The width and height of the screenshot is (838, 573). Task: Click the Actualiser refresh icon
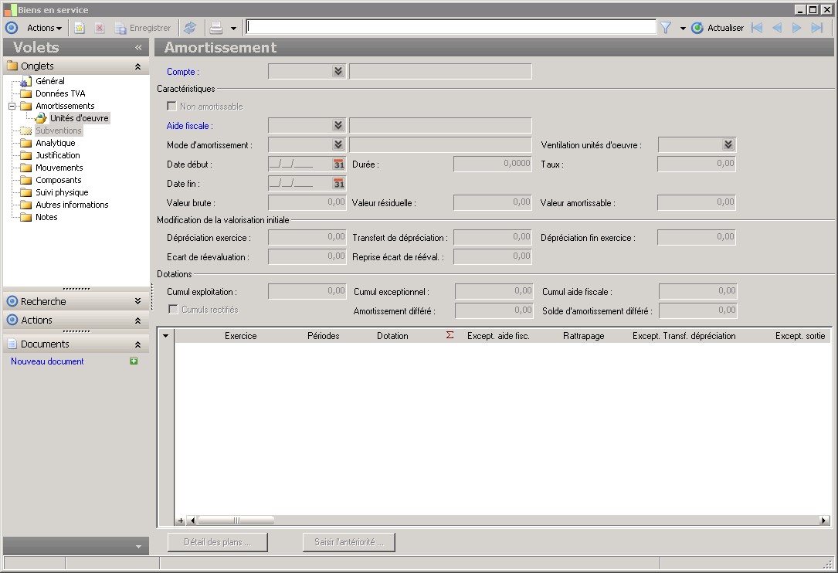point(697,28)
